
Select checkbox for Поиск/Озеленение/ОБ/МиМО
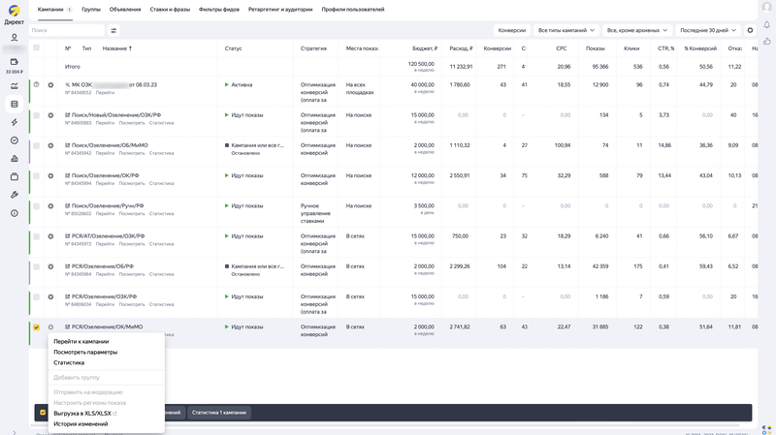pyautogui.click(x=36, y=146)
